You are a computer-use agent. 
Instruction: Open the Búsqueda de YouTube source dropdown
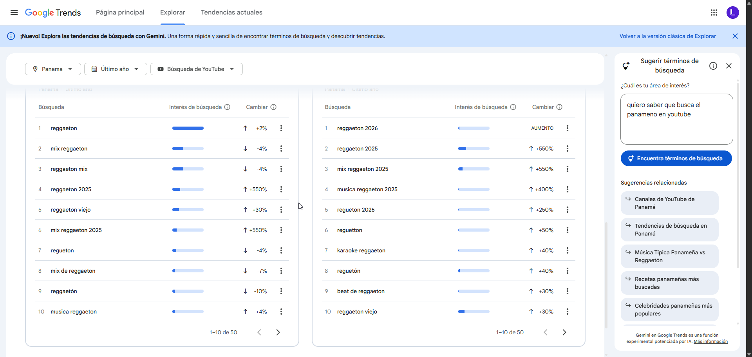[197, 69]
